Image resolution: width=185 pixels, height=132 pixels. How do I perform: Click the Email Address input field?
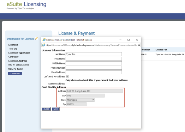point(94,72)
